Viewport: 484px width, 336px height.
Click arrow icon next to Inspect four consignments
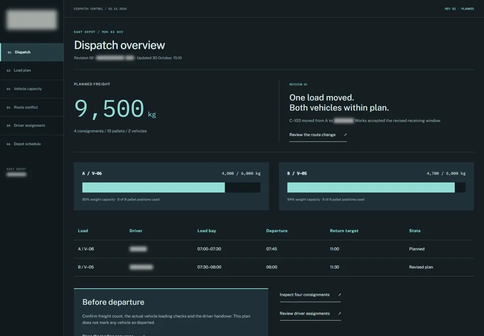[339, 295]
